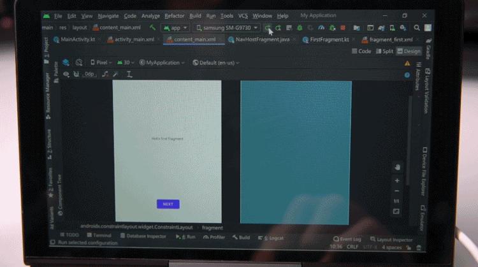Switch to the MainActivity.kt tab
This screenshot has width=478, height=267.
click(x=75, y=40)
